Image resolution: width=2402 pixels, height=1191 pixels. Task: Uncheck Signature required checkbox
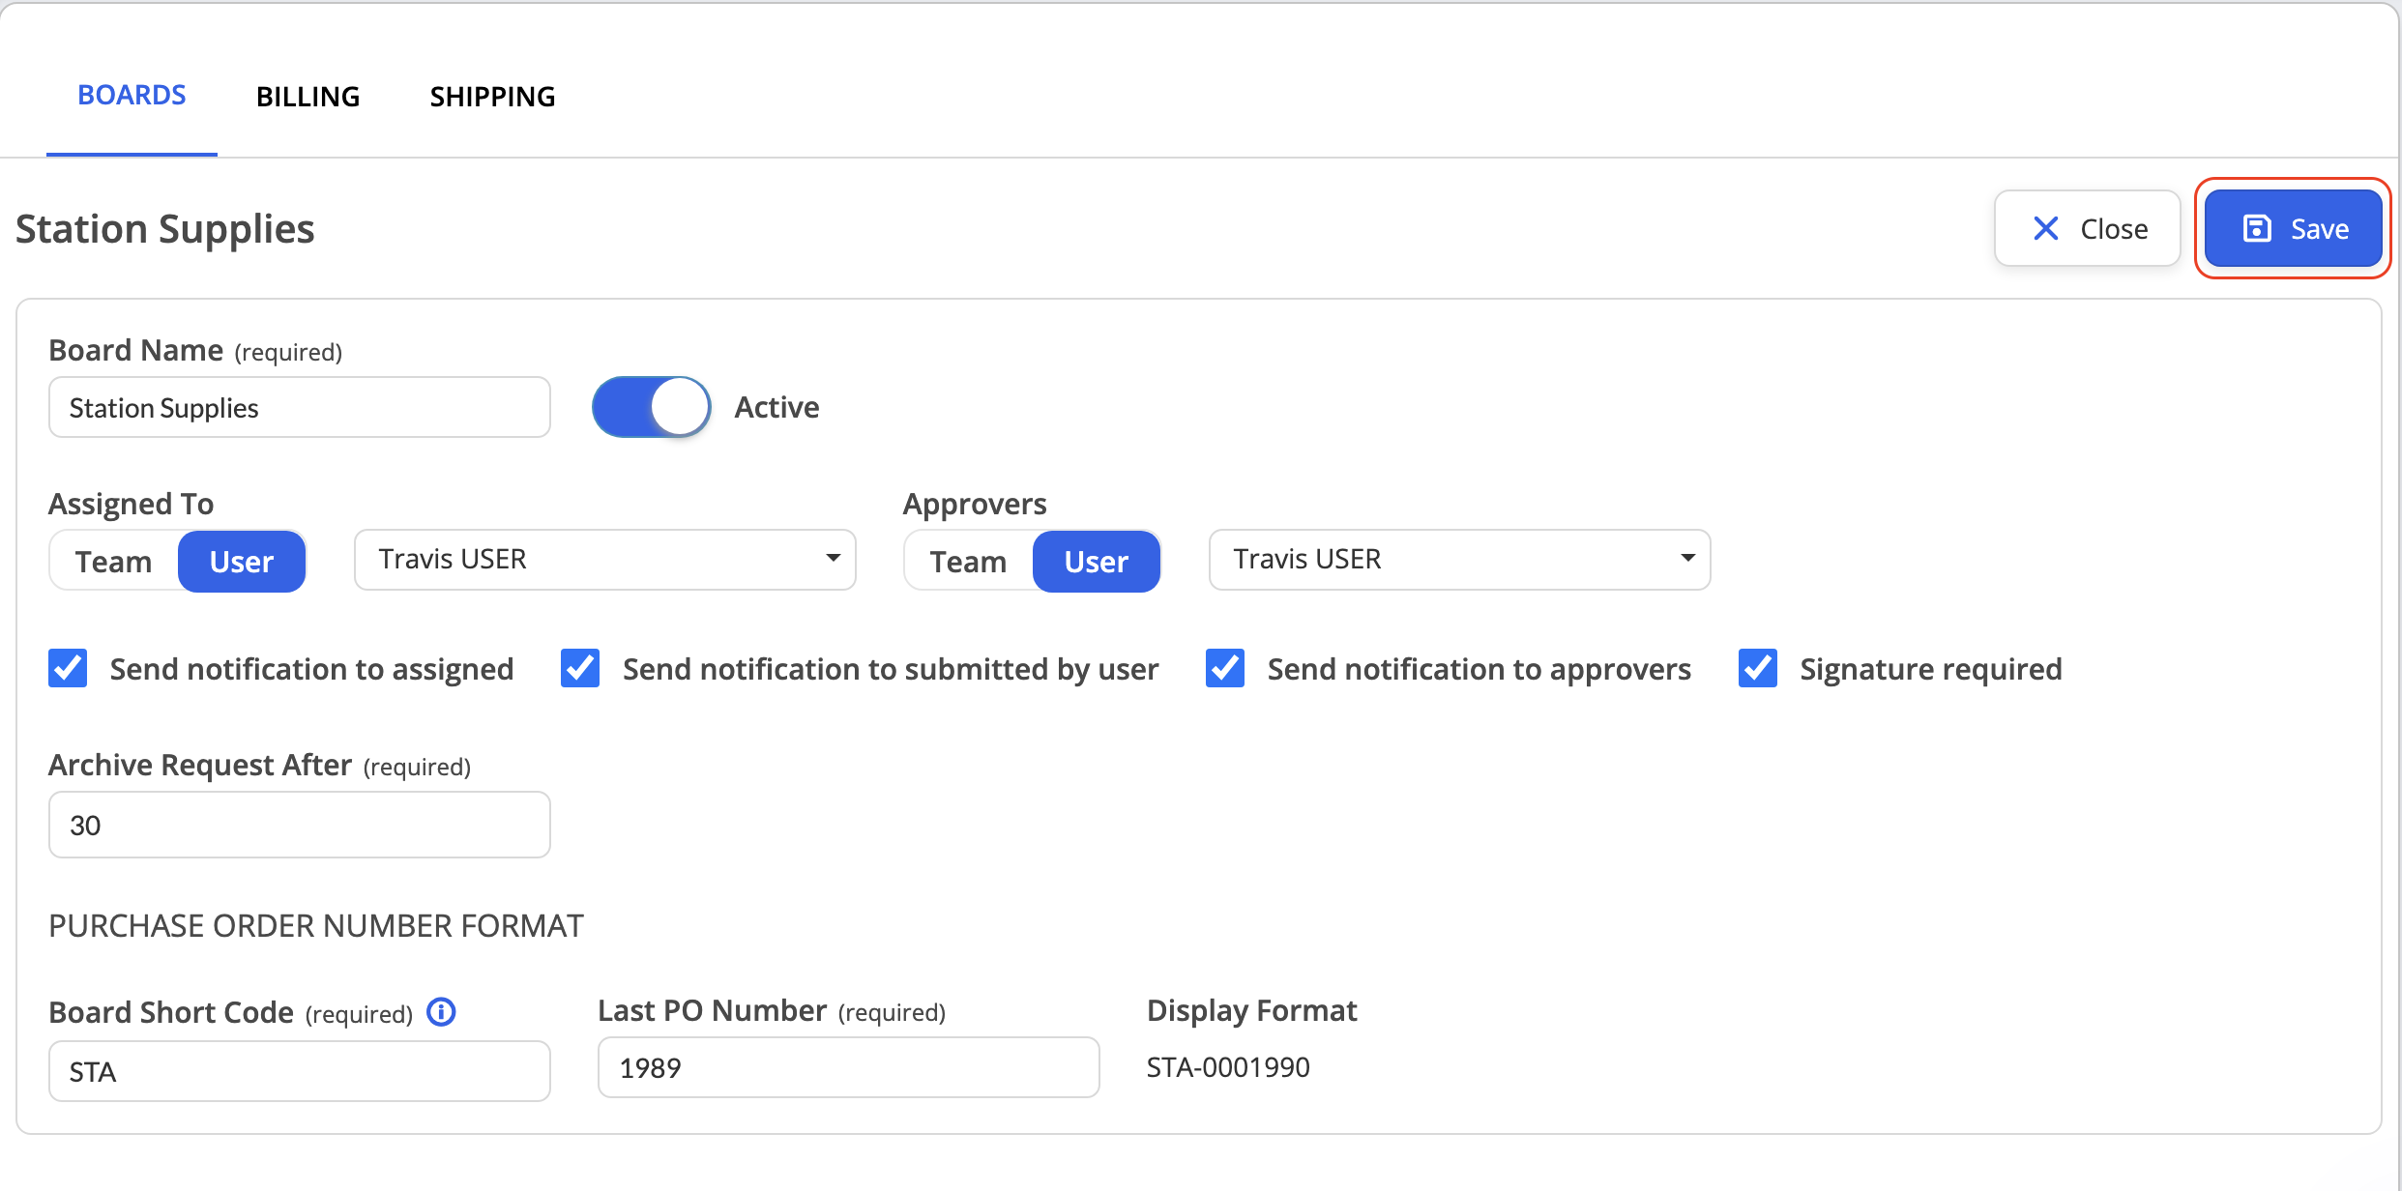point(1758,668)
